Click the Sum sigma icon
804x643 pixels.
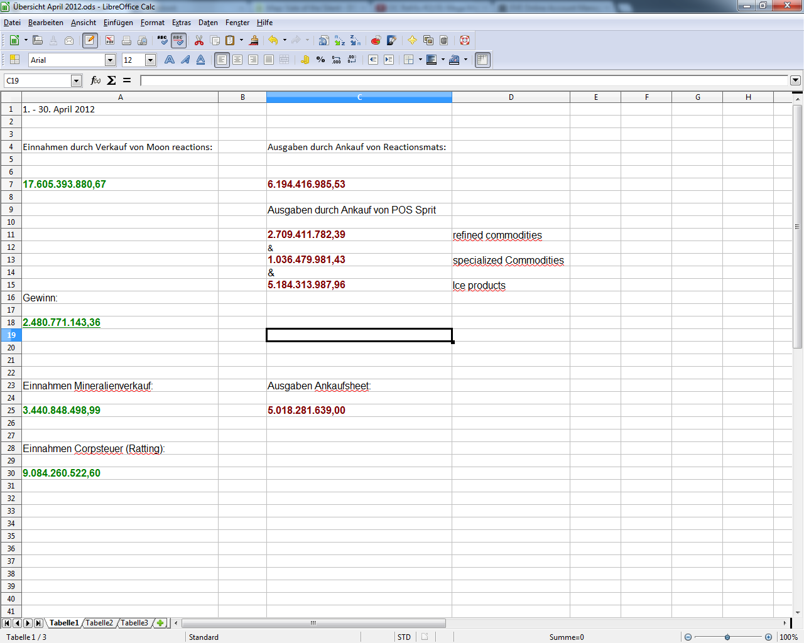pos(111,80)
